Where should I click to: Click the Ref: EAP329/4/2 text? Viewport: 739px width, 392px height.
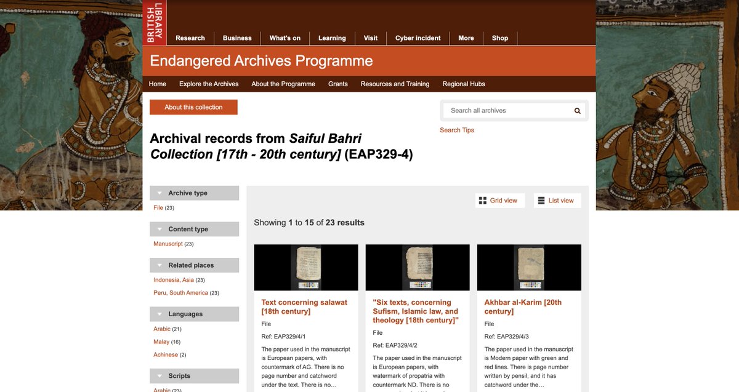395,345
